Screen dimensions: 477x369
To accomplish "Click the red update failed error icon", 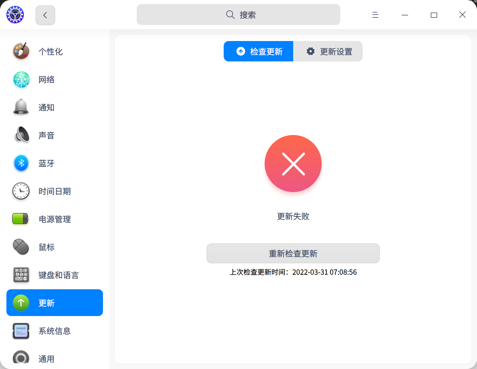I will tap(293, 164).
